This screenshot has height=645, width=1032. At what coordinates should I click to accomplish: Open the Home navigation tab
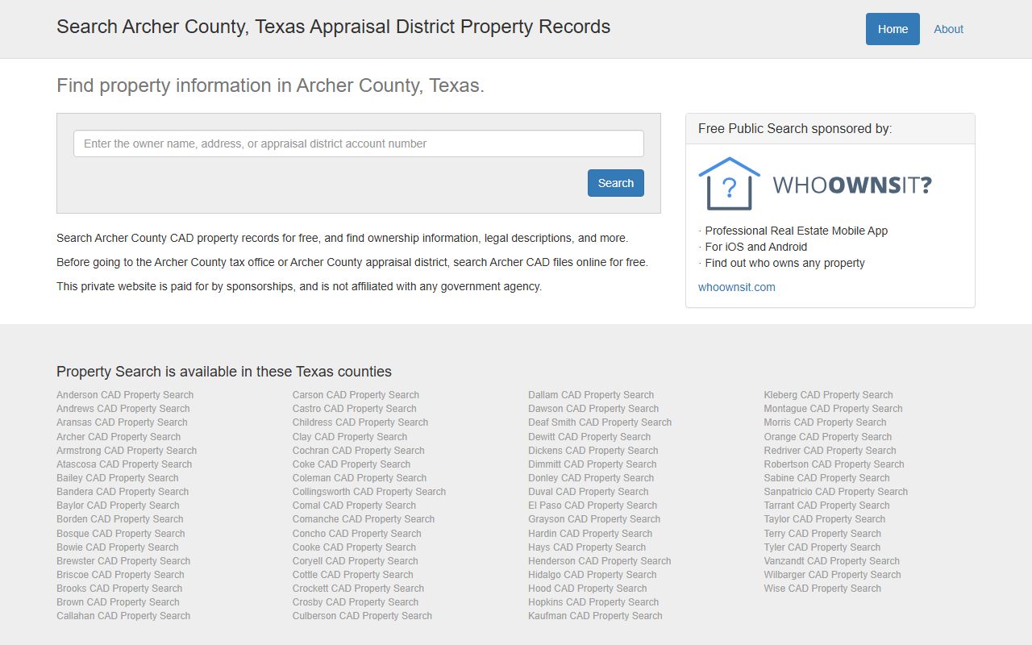(893, 29)
